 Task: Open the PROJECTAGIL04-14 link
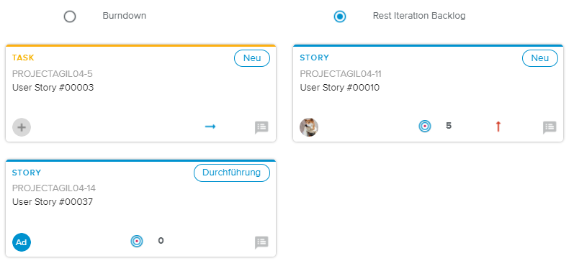click(x=54, y=188)
